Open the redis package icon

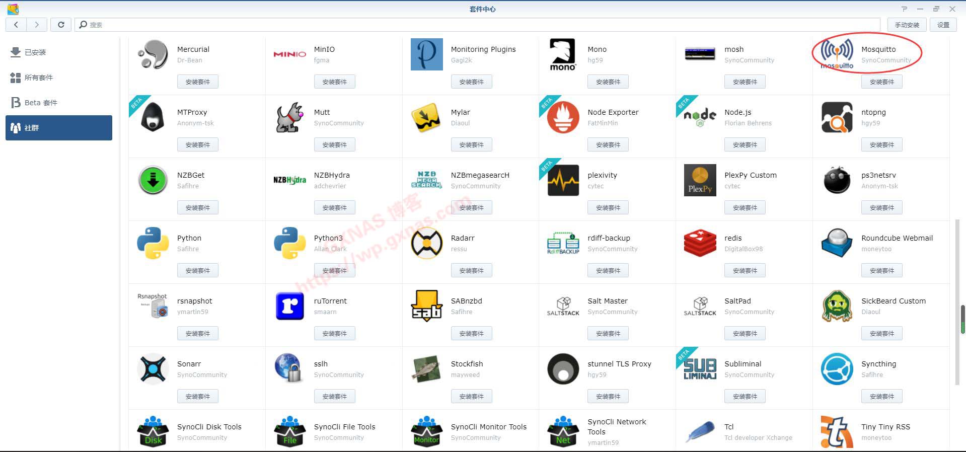coord(700,243)
